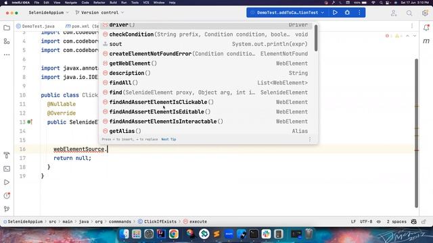Open the Build menu
This screenshot has height=243, width=433.
pos(113,3)
